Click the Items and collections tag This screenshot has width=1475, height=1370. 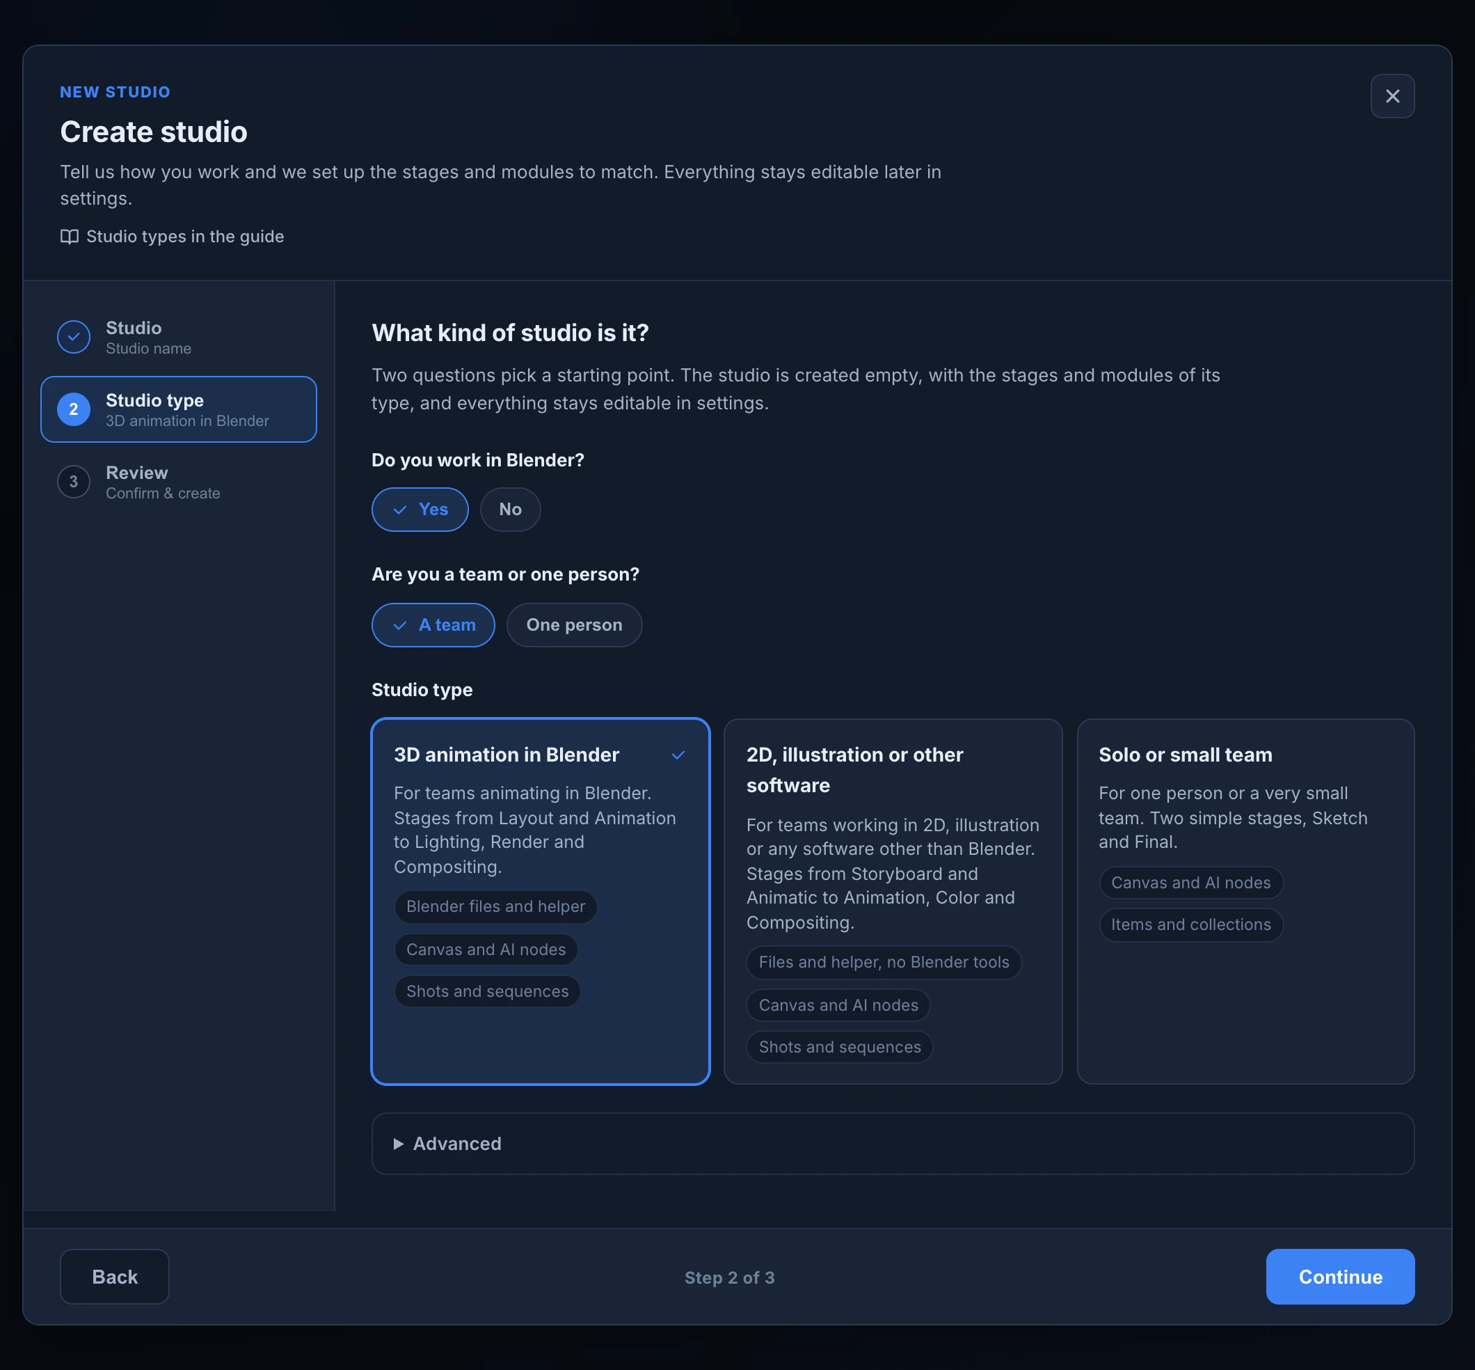pos(1191,924)
